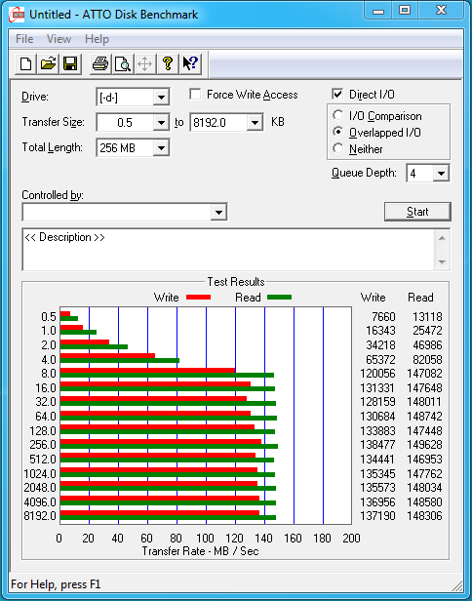The width and height of the screenshot is (472, 601).
Task: Click the ATTO application icon in title bar
Action: point(17,16)
